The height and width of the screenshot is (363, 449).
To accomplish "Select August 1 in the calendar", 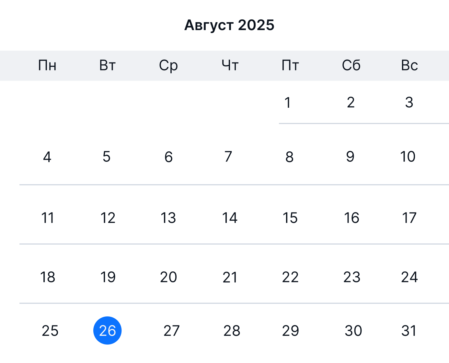I will tap(287, 103).
